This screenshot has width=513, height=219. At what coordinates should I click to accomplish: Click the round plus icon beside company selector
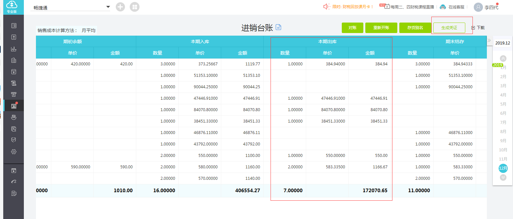pyautogui.click(x=120, y=7)
